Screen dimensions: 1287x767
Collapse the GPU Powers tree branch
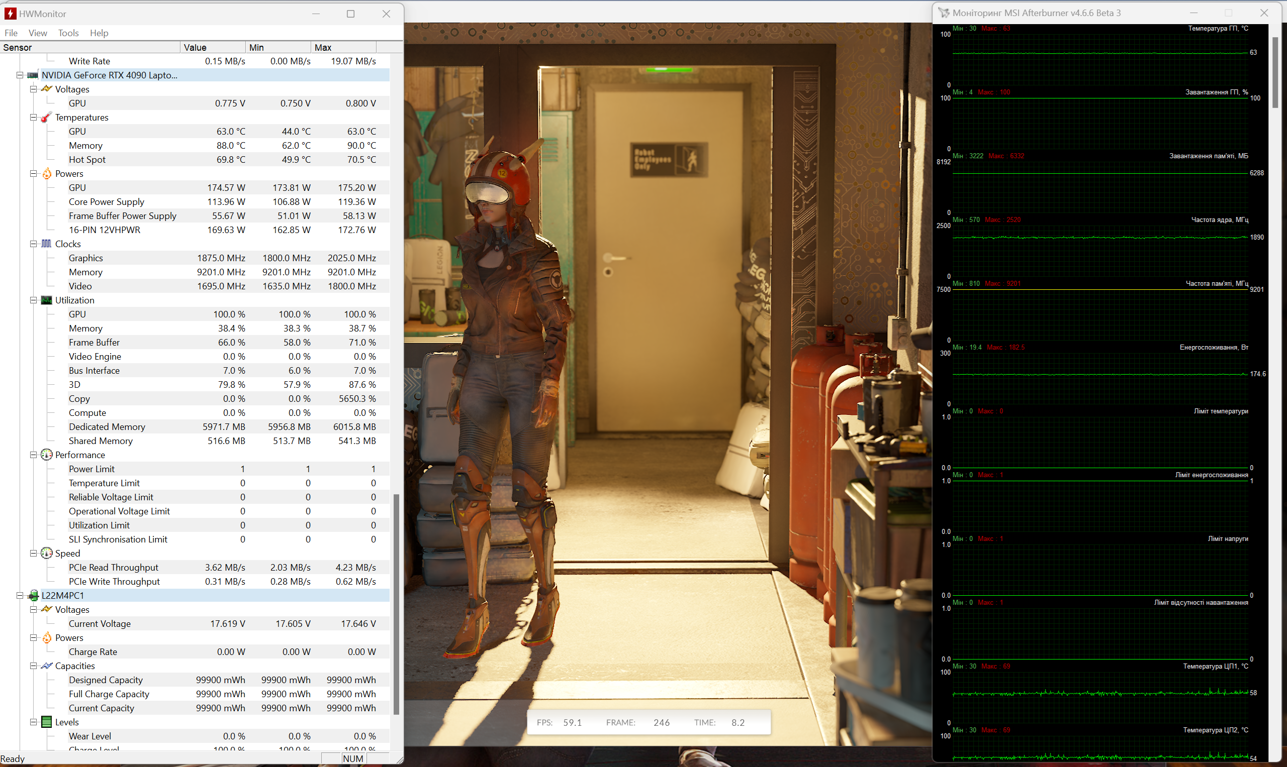point(33,174)
